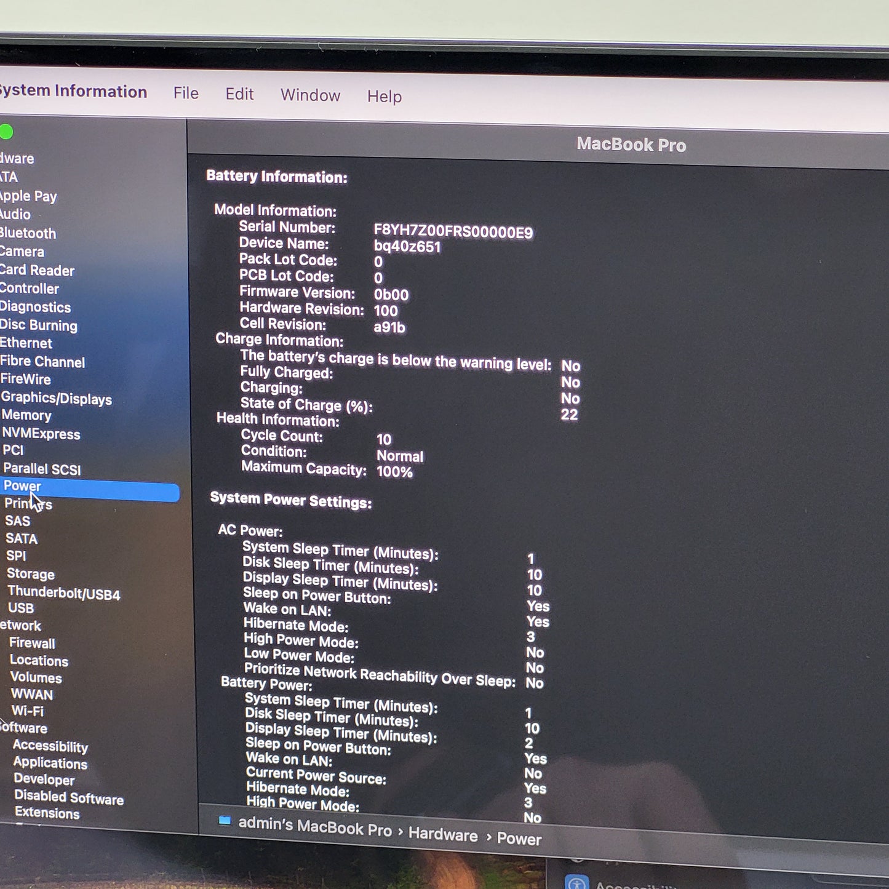
Task: Select Parallel SCSI in the sidebar
Action: [x=42, y=469]
